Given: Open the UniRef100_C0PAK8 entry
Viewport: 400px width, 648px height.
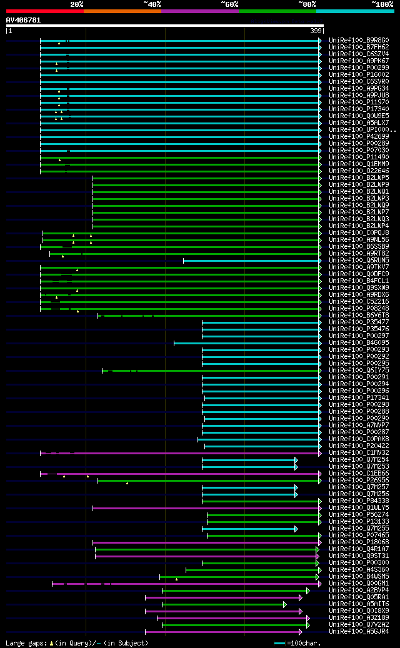Looking at the screenshot, I should point(359,439).
